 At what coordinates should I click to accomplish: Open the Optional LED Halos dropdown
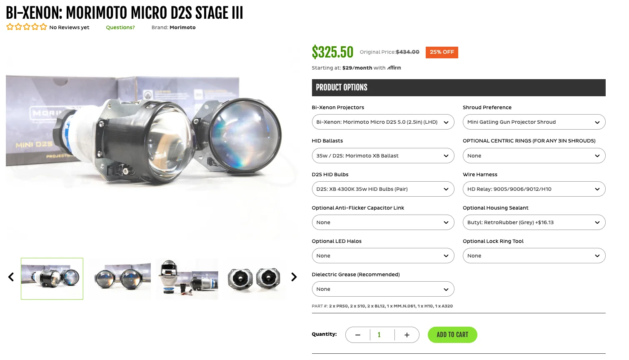point(383,256)
